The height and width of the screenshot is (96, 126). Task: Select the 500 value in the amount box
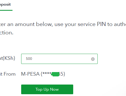[x=29, y=59]
